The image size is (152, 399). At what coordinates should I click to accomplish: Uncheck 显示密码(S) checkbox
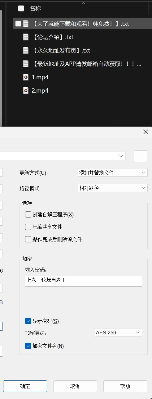point(28,321)
